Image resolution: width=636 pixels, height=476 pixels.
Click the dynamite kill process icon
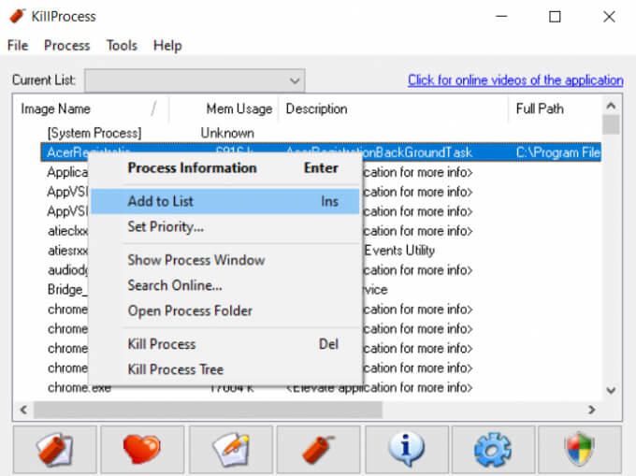coord(318,449)
